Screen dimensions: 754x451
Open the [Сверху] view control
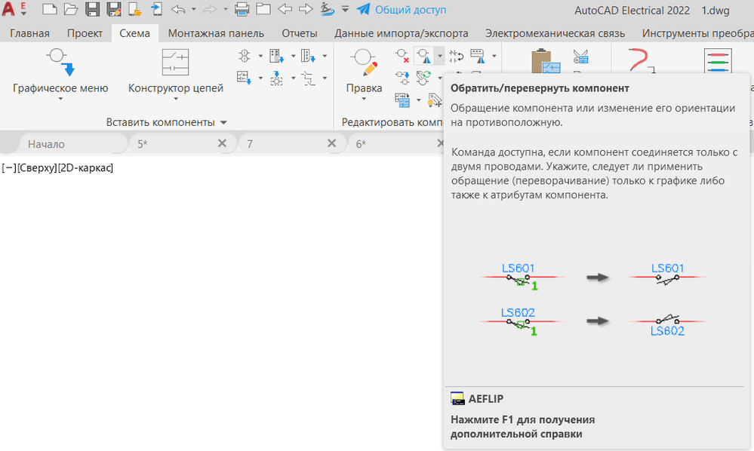click(x=36, y=168)
